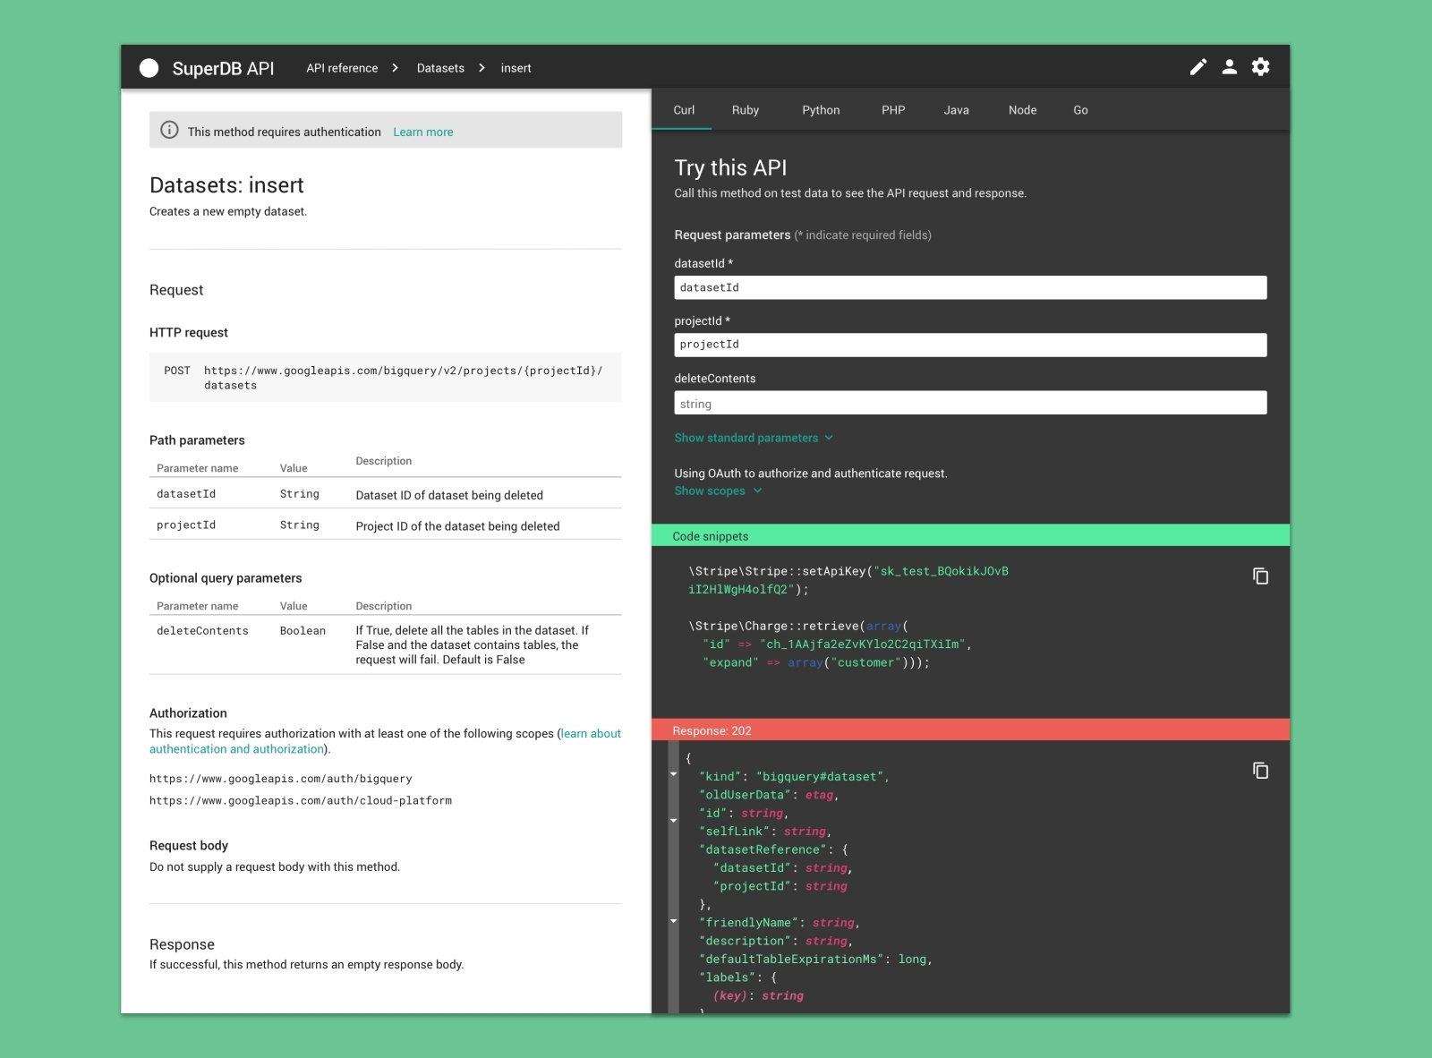Click the SuperDB API logo circle
Screen dimensions: 1432x1058
[x=148, y=67]
